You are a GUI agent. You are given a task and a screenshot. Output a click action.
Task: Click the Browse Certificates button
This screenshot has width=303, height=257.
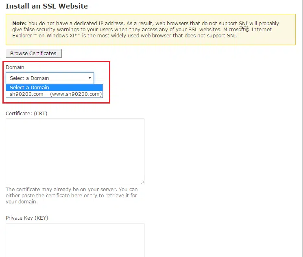click(34, 54)
